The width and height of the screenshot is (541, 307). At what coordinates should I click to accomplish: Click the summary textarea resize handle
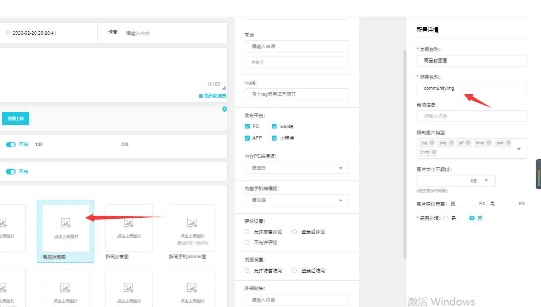tap(224, 88)
